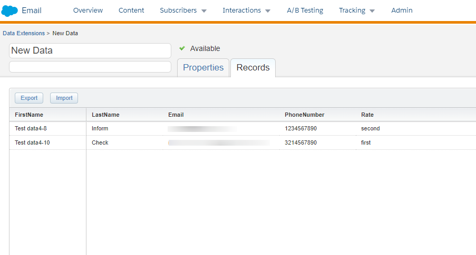Edit the New Data name field
476x255 pixels.
tap(90, 50)
